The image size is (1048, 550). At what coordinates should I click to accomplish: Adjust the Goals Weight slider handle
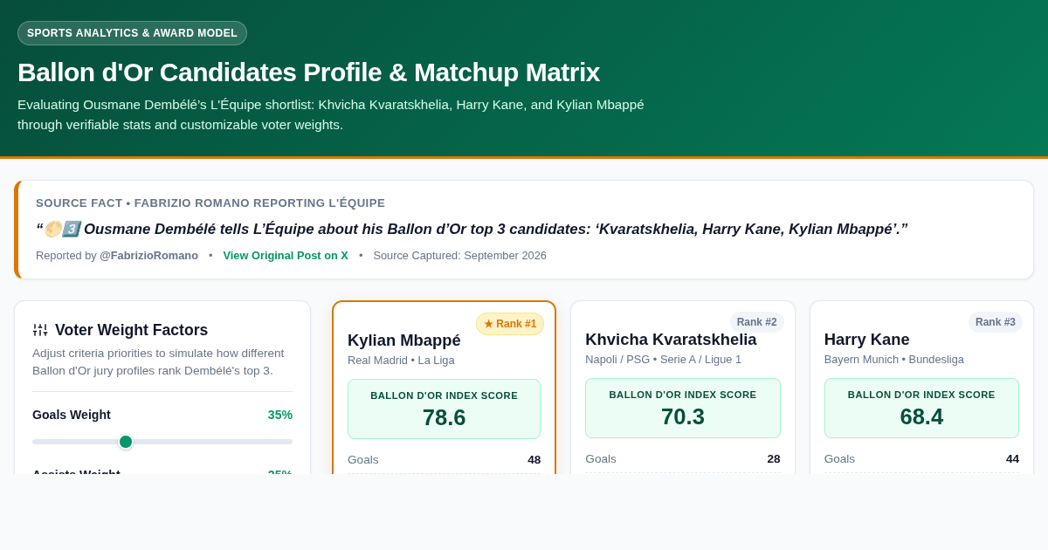pos(126,442)
